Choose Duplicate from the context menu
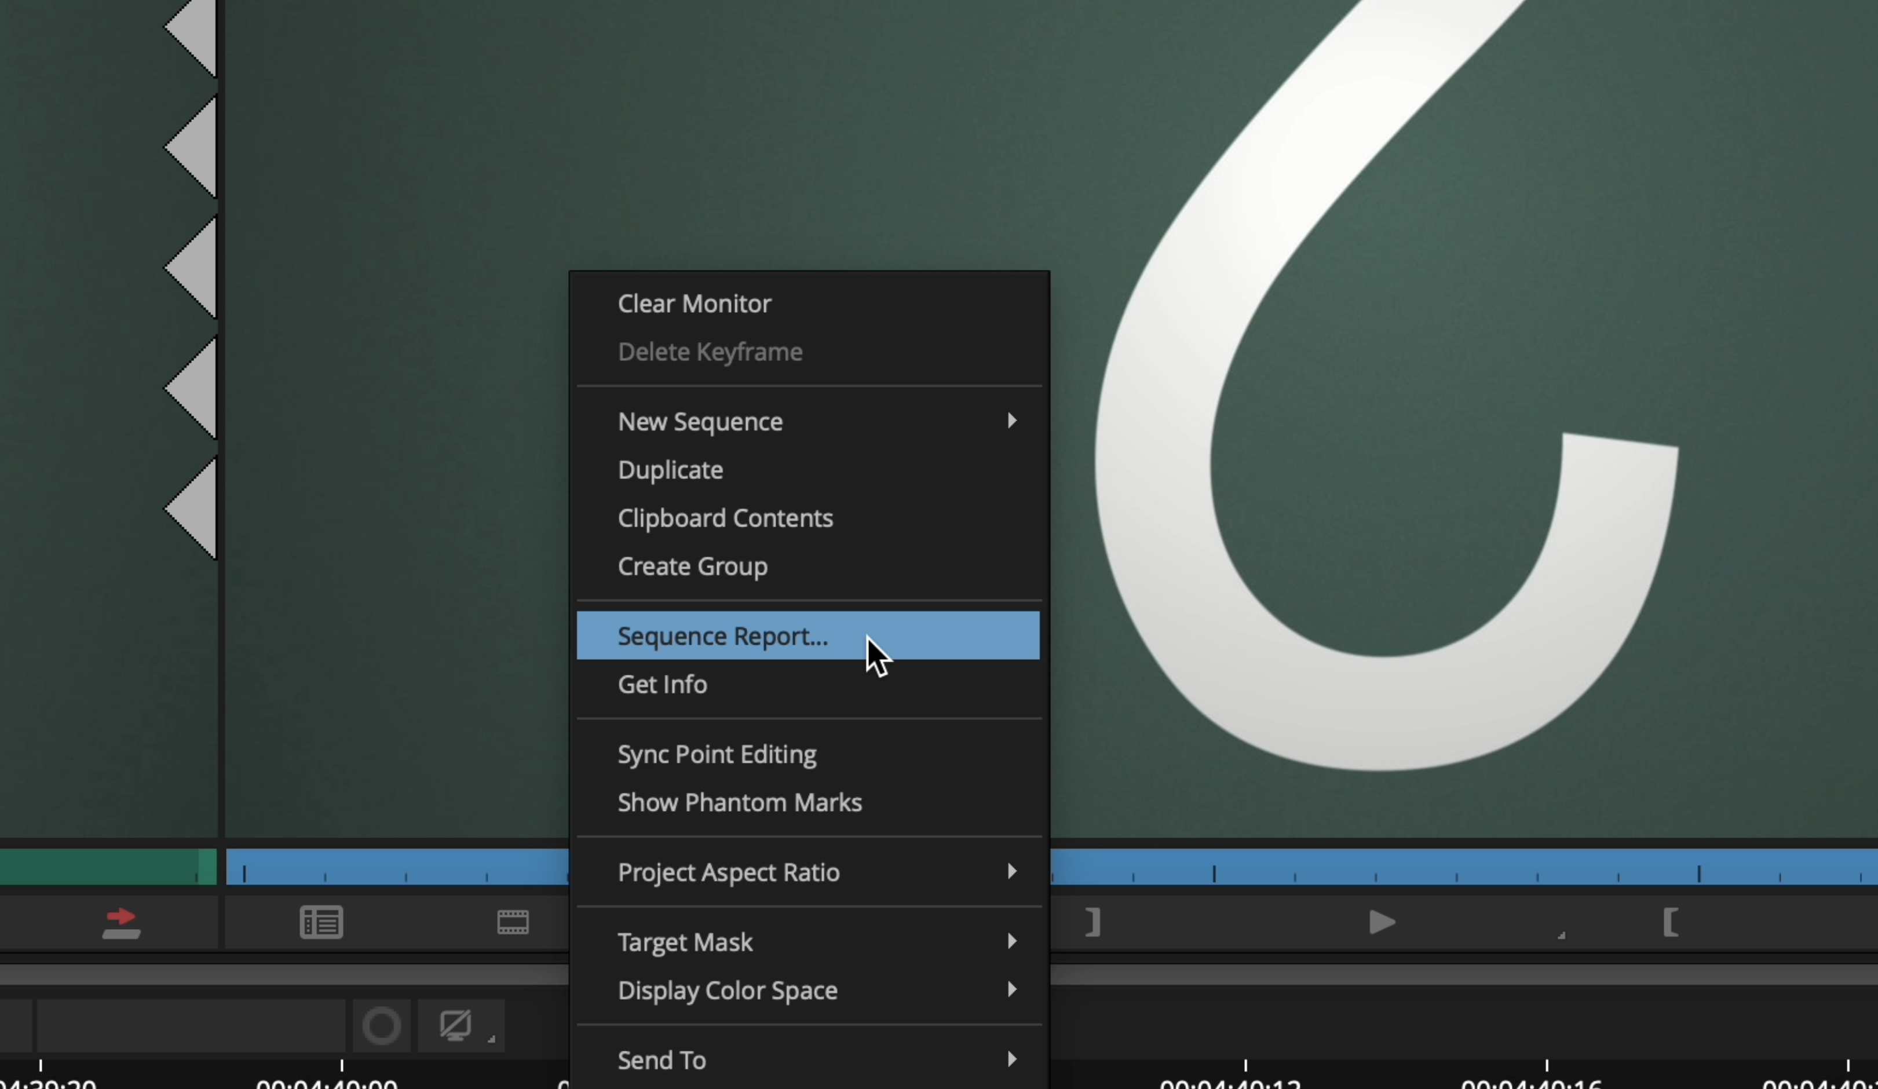 (x=670, y=470)
